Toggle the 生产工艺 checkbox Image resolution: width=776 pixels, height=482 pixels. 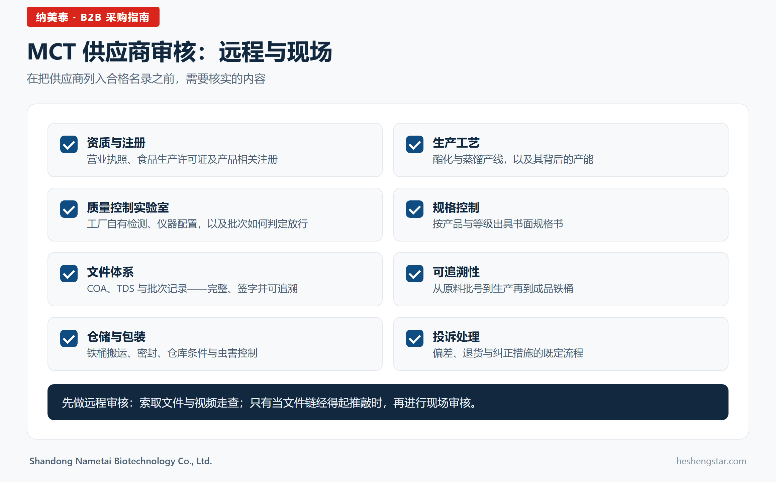click(x=415, y=144)
